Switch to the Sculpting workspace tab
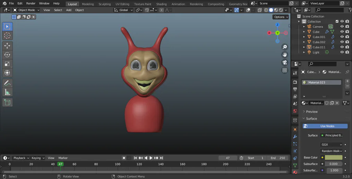 click(x=104, y=4)
